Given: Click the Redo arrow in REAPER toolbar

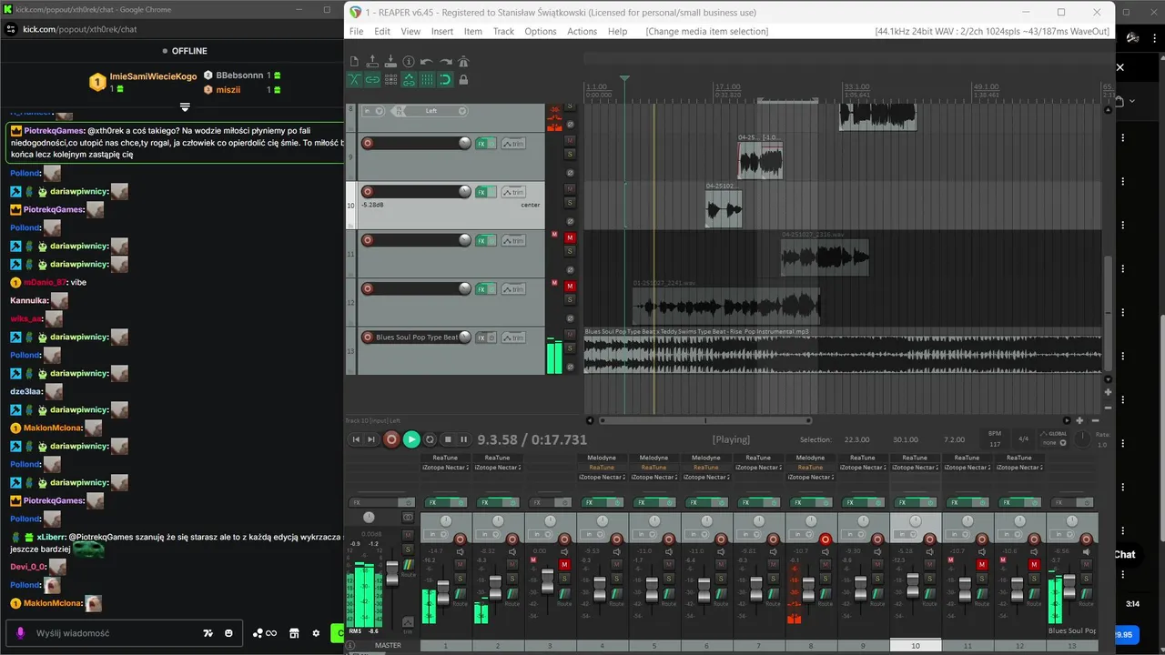Looking at the screenshot, I should (x=445, y=62).
